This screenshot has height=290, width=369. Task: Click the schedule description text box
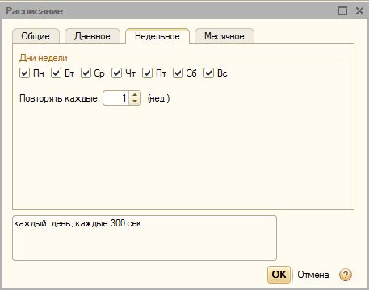click(x=145, y=238)
